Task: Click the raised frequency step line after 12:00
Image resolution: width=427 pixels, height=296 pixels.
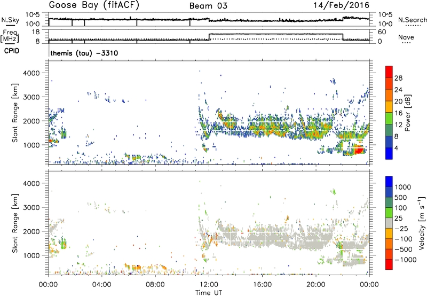Action: [x=276, y=34]
